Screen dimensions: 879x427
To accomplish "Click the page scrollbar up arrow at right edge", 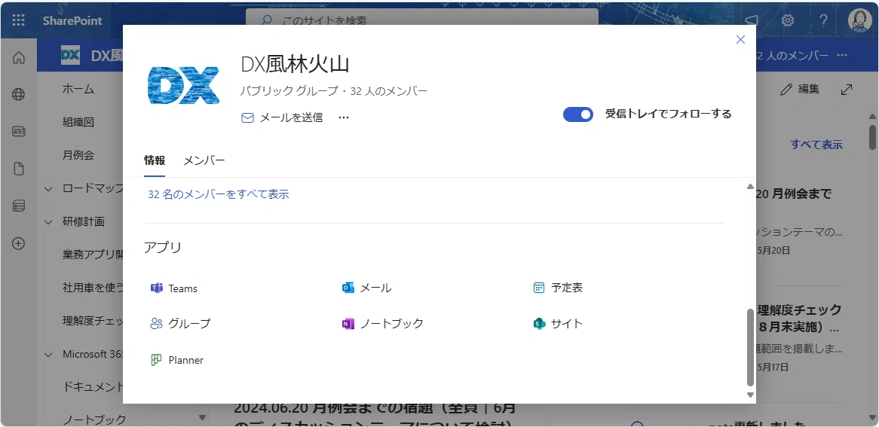I will (x=872, y=117).
